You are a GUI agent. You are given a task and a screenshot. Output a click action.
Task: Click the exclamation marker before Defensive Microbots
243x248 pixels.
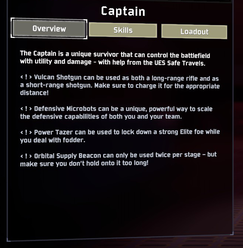coord(26,109)
